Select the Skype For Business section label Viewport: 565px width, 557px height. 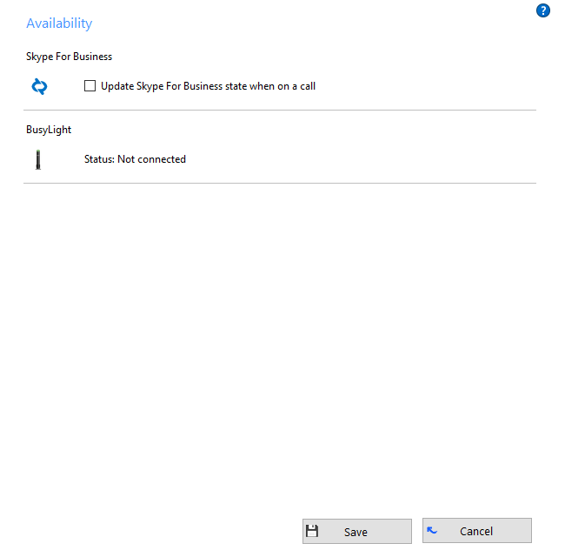69,57
